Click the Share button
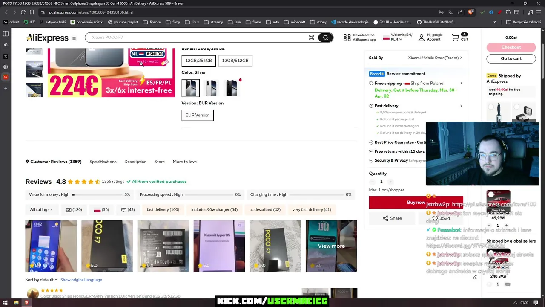545x307 pixels. 392,218
